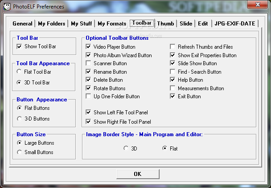This screenshot has width=271, height=188.
Task: Select the My Formats tab
Action: click(x=112, y=24)
